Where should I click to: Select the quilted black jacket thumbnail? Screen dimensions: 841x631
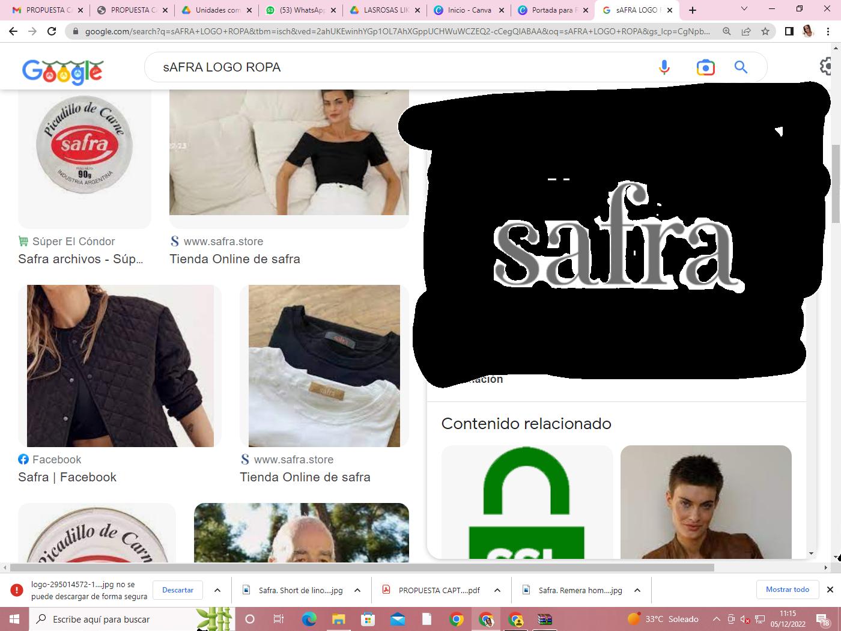[x=120, y=365]
